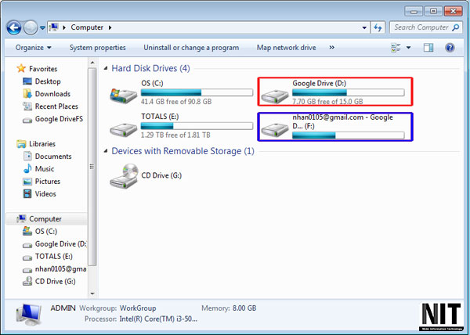Go back with the blue Back arrow
Screen dimensions: 470x335
pos(14,28)
